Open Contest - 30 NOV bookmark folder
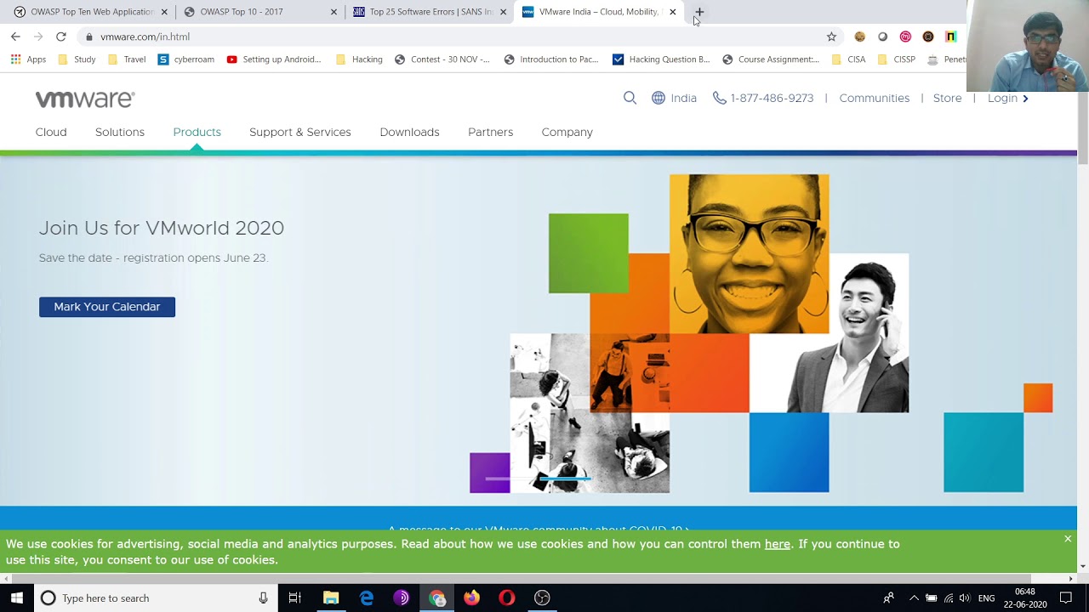 click(x=442, y=59)
